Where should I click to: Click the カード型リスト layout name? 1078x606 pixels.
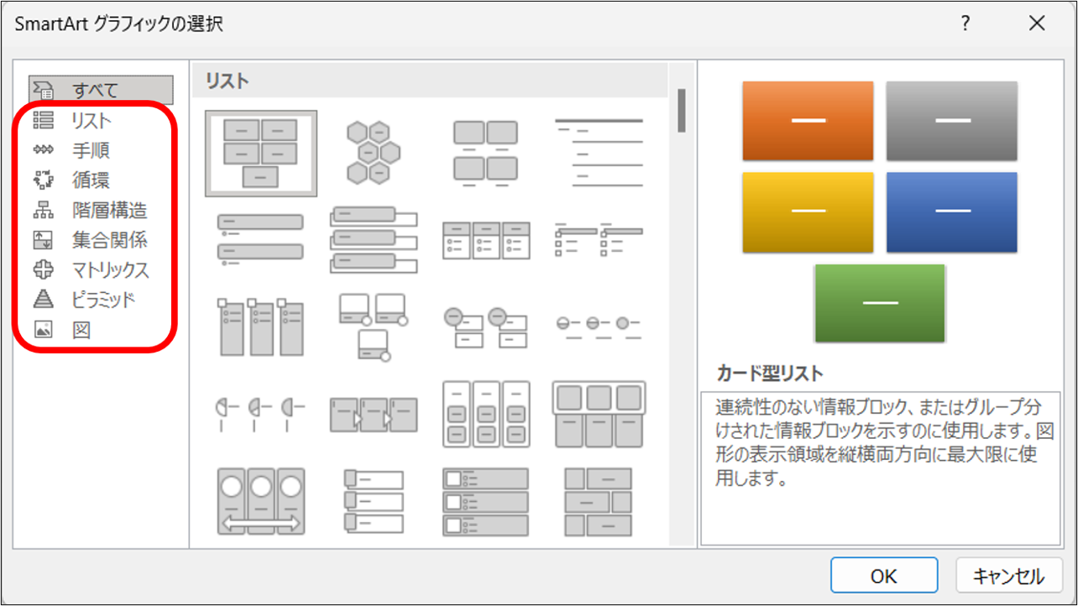tap(770, 373)
